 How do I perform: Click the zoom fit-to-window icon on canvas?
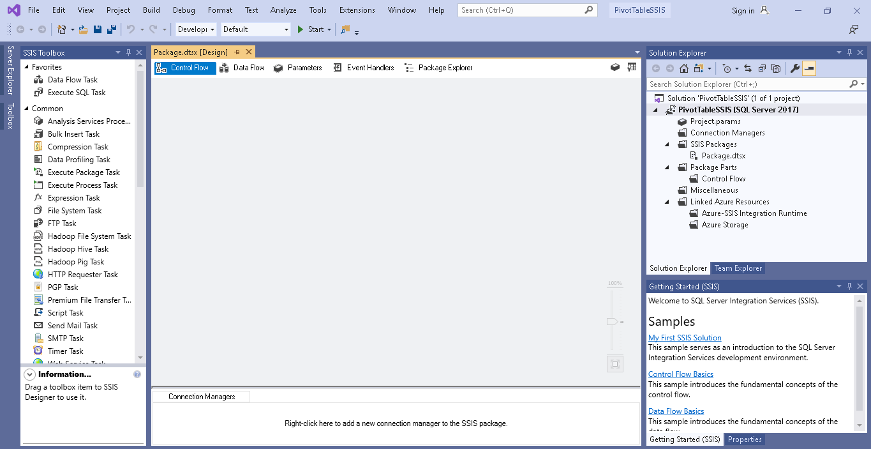[x=615, y=364]
